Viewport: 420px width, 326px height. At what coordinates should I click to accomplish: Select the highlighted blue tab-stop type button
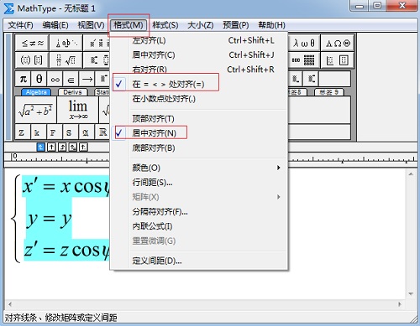click(40, 147)
